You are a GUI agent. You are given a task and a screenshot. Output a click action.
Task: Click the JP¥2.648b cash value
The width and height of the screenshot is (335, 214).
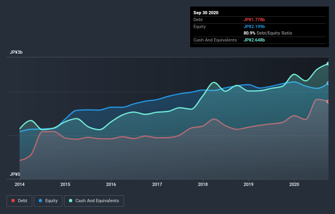(254, 40)
